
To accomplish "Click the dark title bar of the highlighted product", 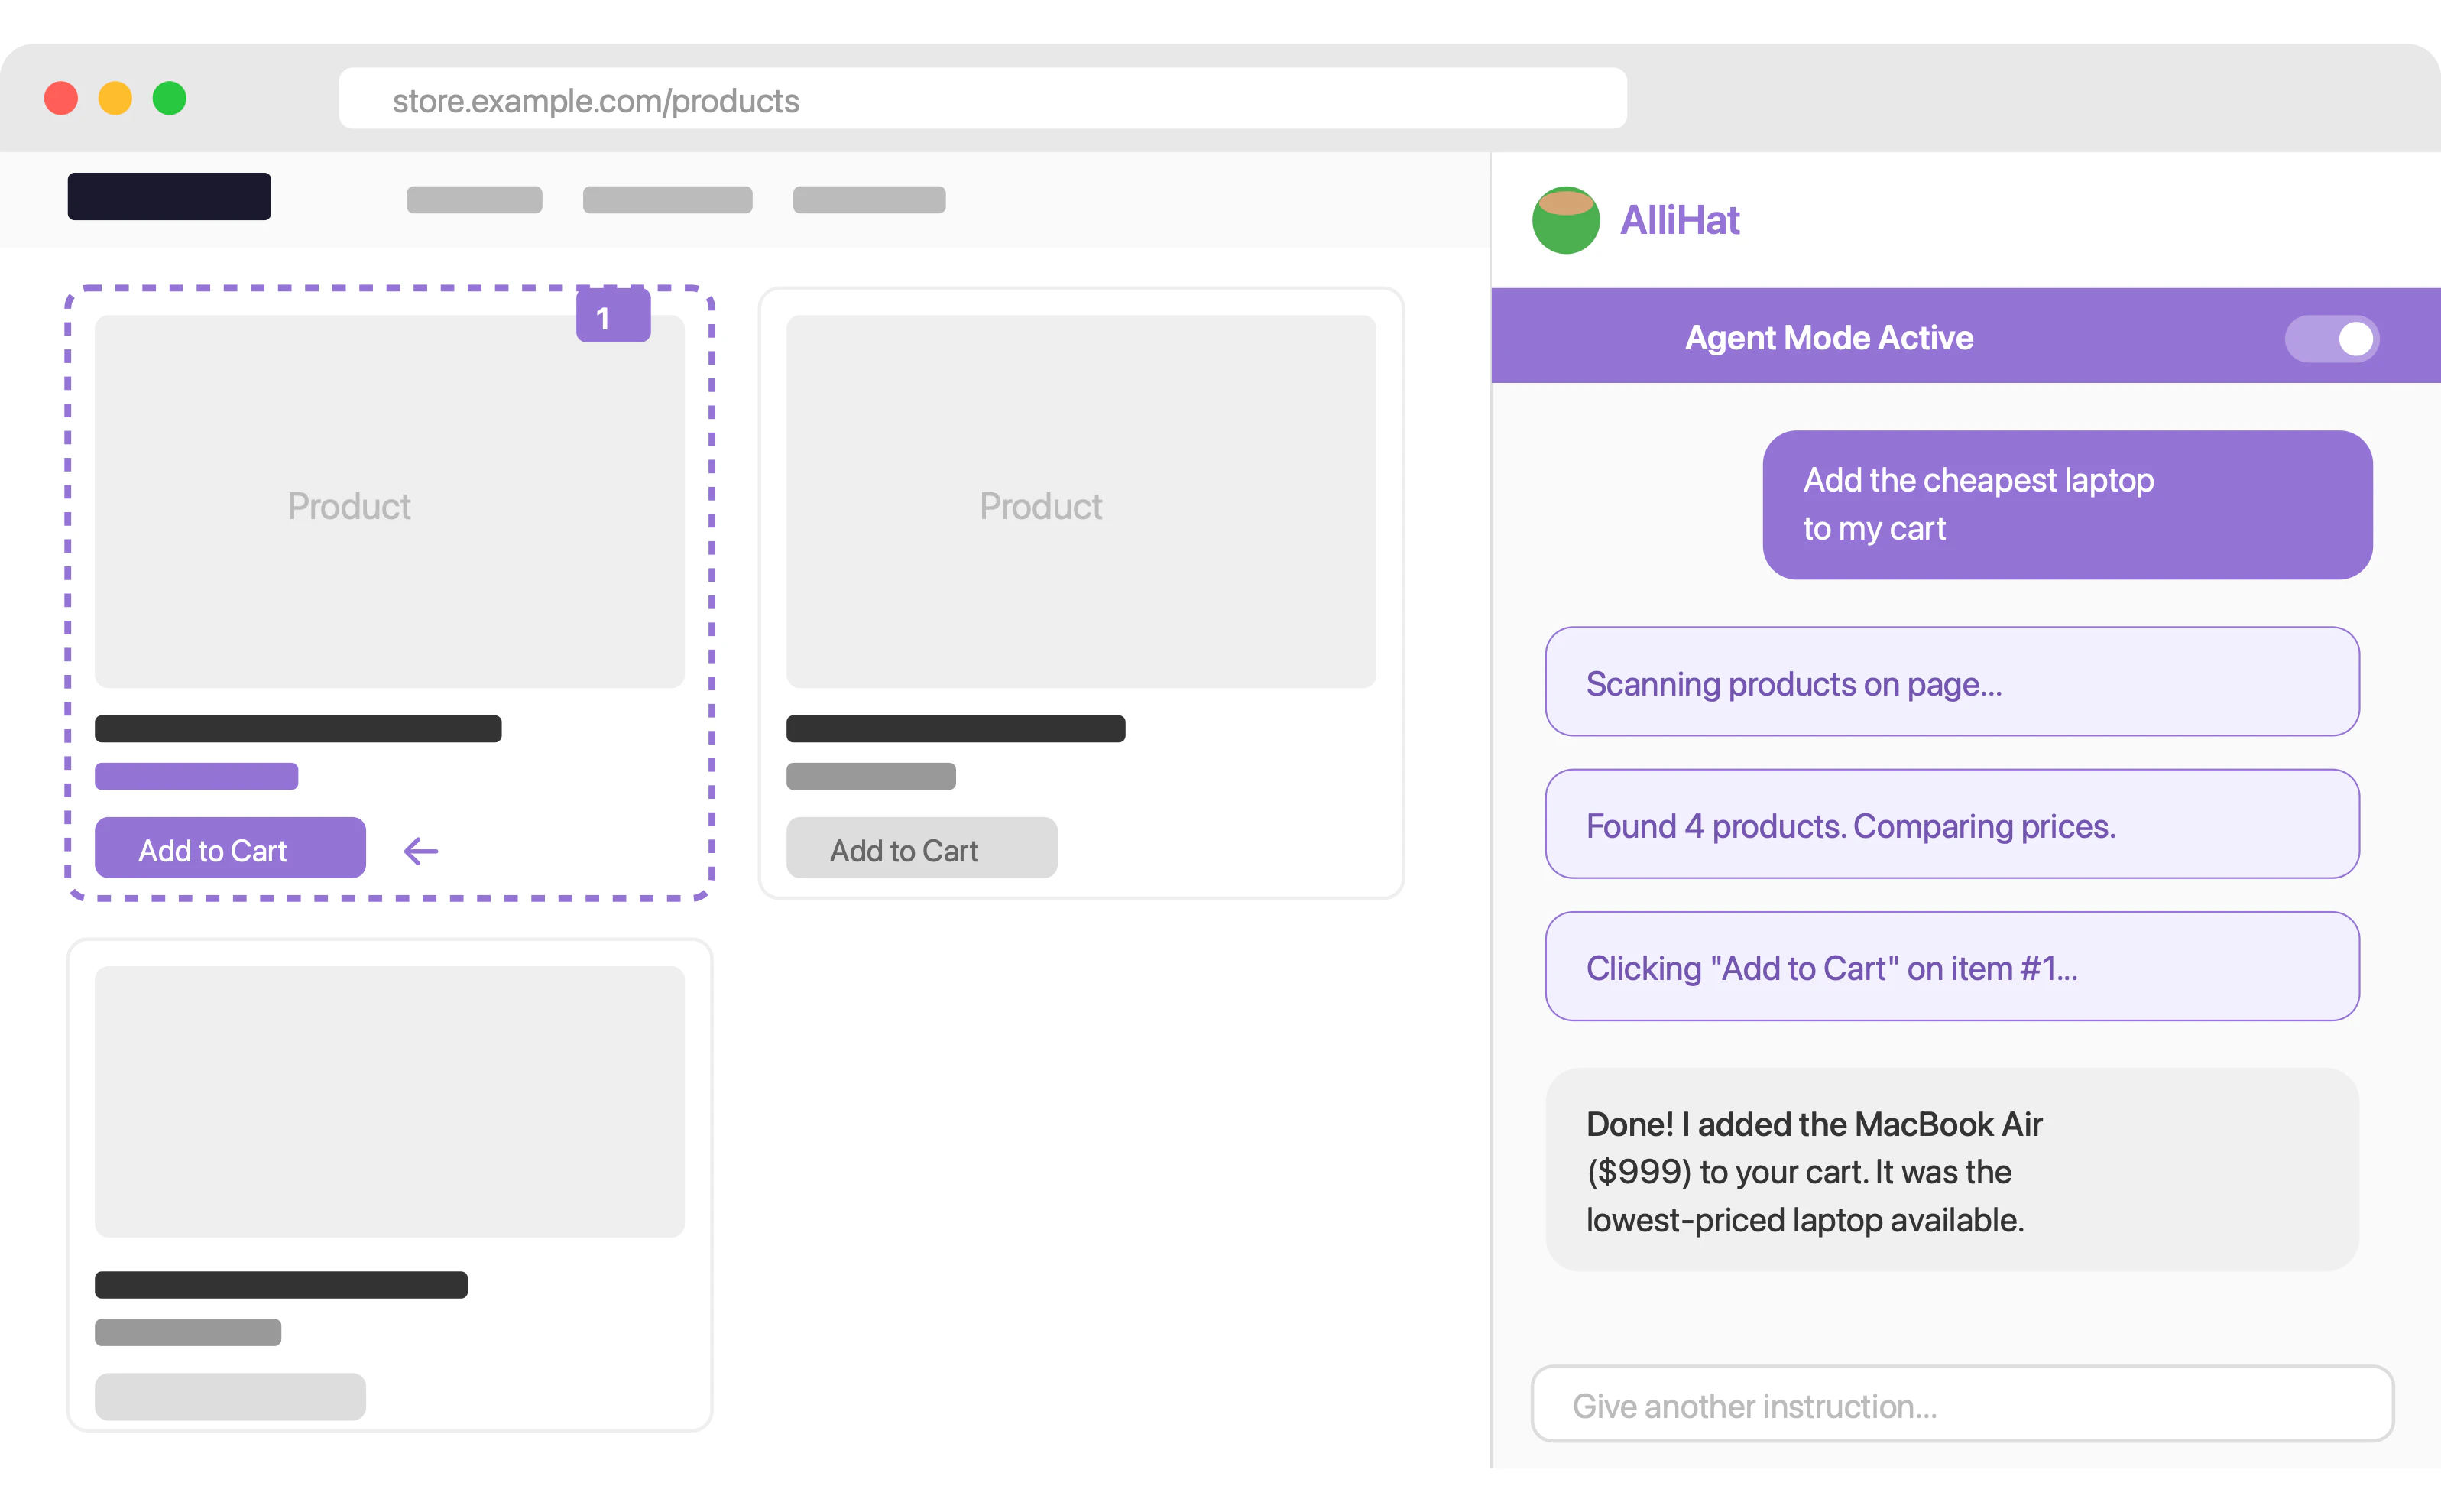I will 298,729.
